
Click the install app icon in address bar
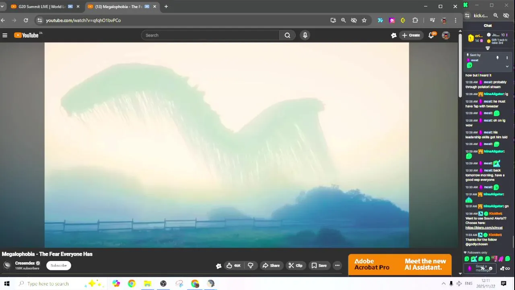click(333, 20)
